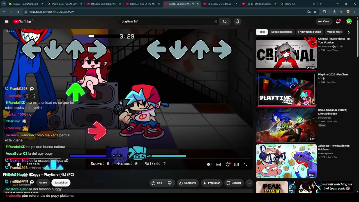Open the YouTube notifications bell
This screenshot has width=359, height=202.
point(338,22)
